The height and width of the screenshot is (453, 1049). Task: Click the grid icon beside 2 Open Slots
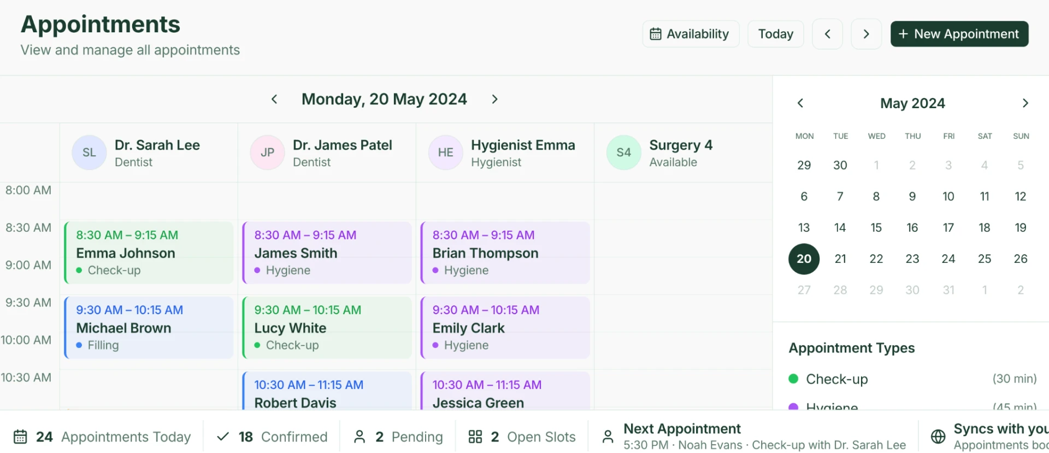tap(475, 437)
